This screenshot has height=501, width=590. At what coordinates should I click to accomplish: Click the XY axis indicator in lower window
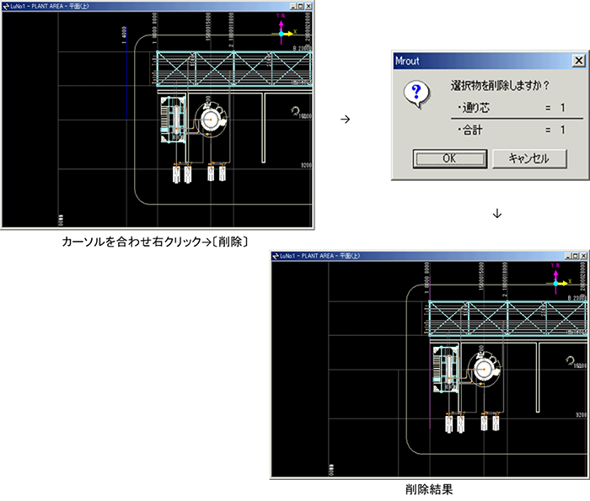[x=557, y=281]
